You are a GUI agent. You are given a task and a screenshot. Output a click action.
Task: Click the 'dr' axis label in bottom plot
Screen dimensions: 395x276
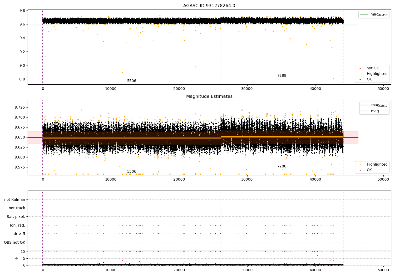[17, 258]
